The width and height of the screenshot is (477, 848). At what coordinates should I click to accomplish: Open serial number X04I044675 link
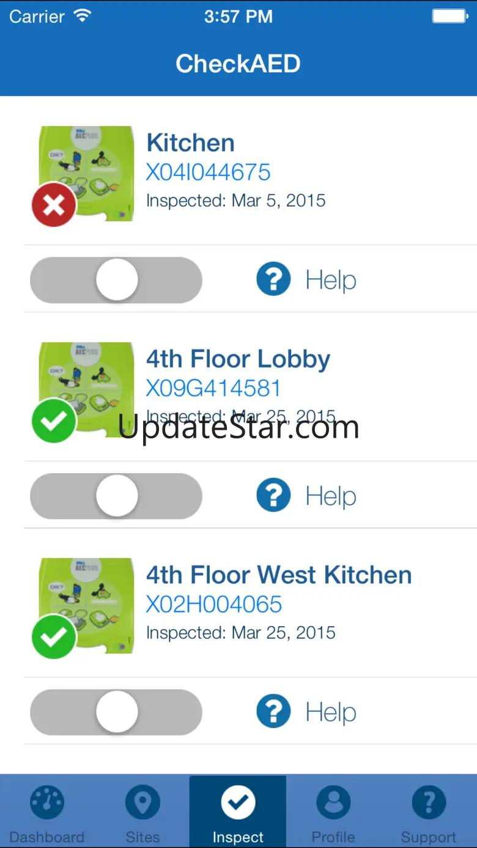click(208, 172)
